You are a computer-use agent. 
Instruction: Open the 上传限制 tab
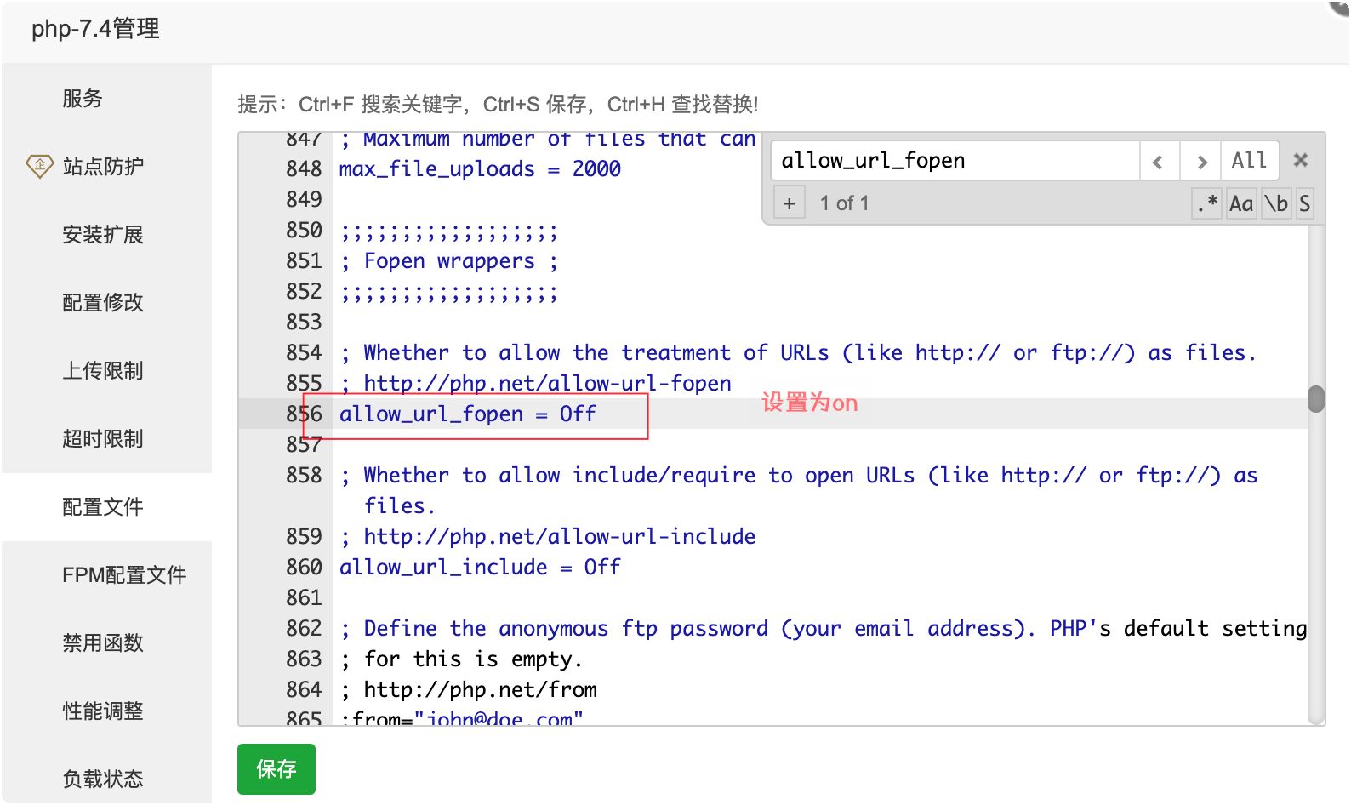click(x=106, y=371)
